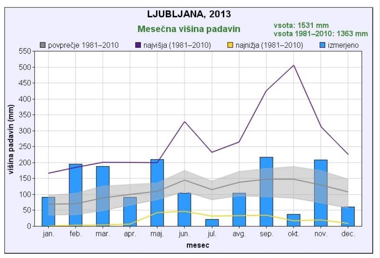The height and width of the screenshot is (258, 380).
Task: Select the blue bar for September
Action: coord(266,191)
